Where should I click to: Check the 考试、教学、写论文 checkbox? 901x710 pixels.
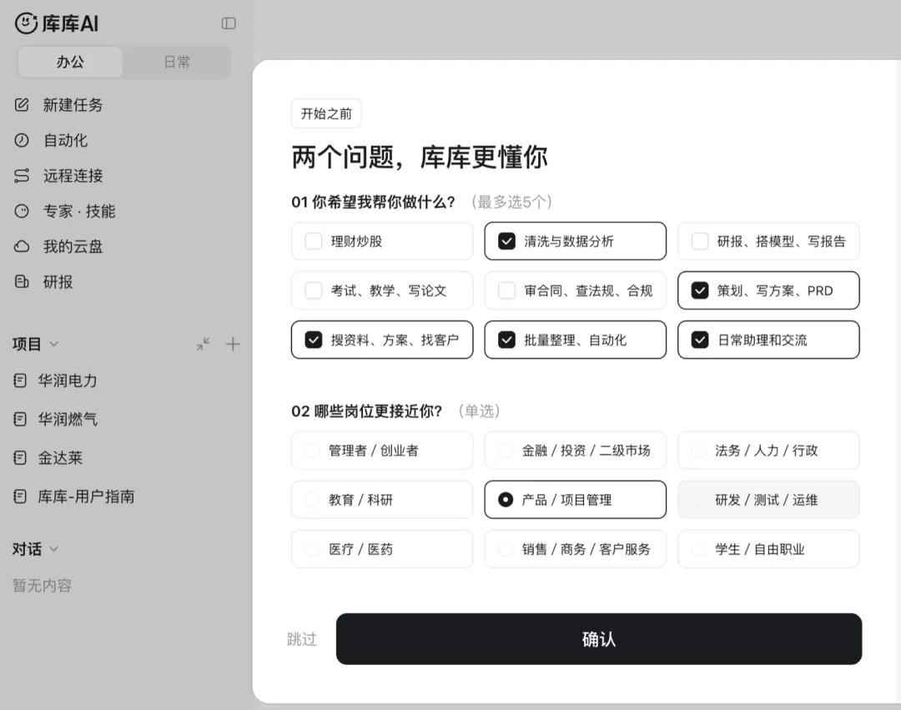[x=313, y=290]
